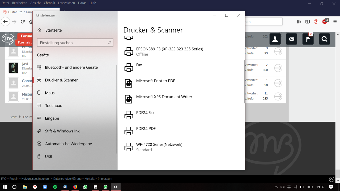This screenshot has width=340, height=191.
Task: Open the Windows Start menu
Action: 5,187
